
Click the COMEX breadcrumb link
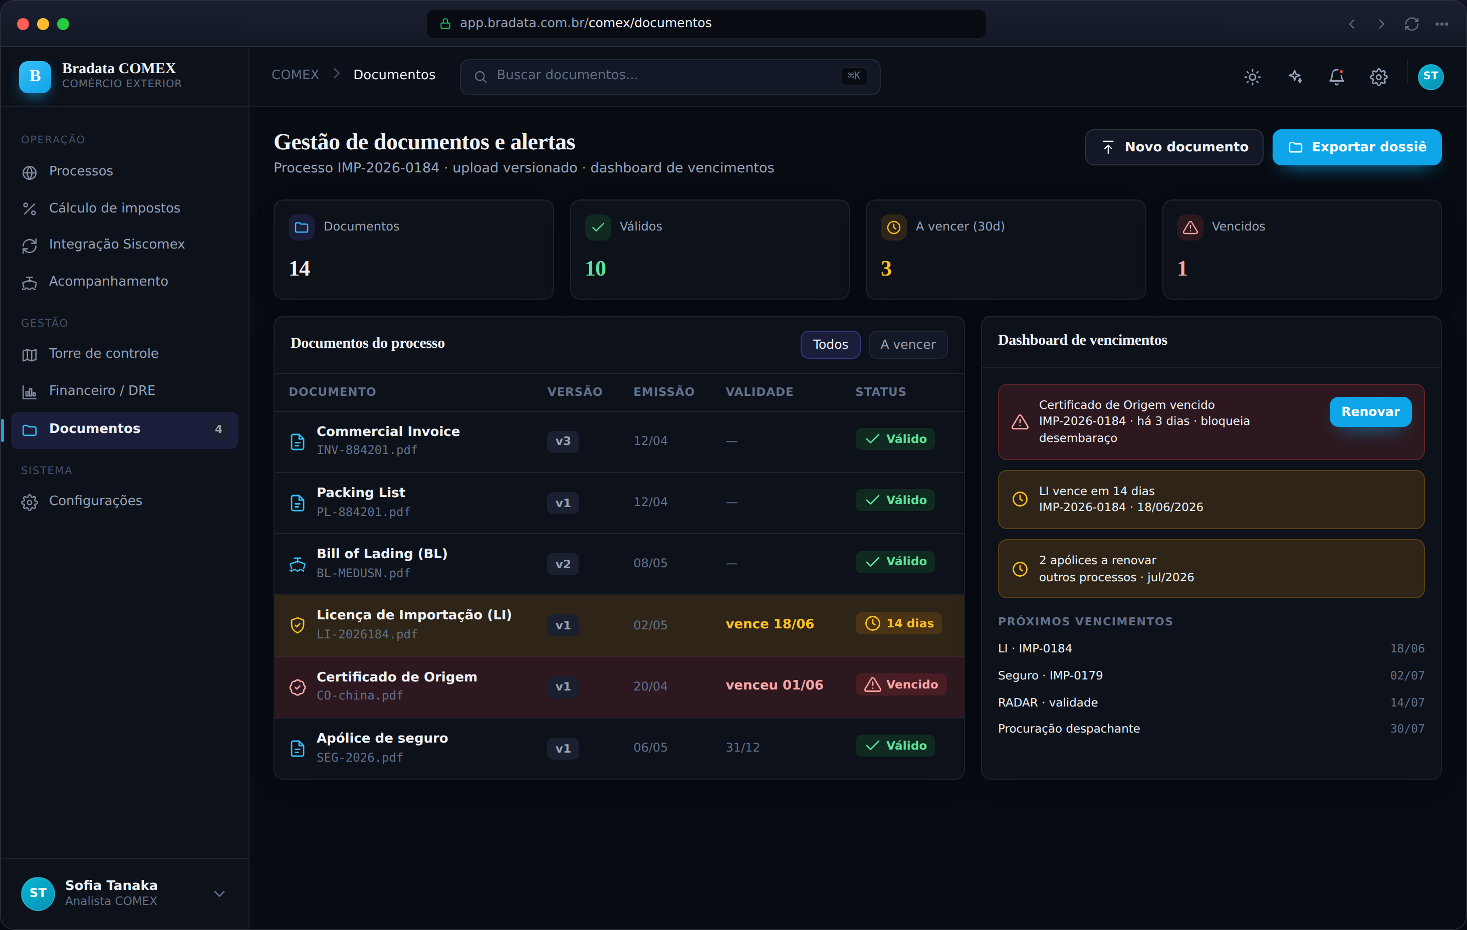tap(295, 75)
